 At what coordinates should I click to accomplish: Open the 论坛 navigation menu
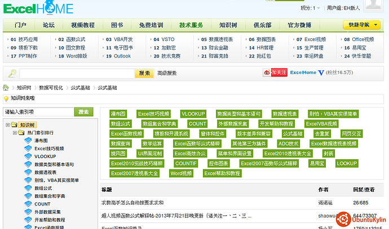coord(49,25)
